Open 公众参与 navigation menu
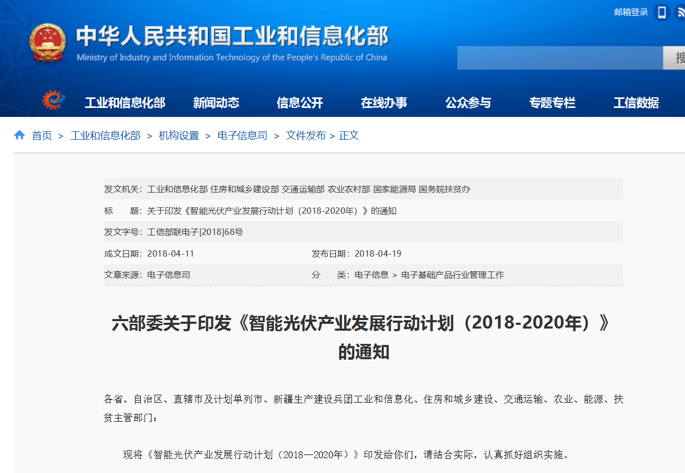685x473 pixels. 468,103
